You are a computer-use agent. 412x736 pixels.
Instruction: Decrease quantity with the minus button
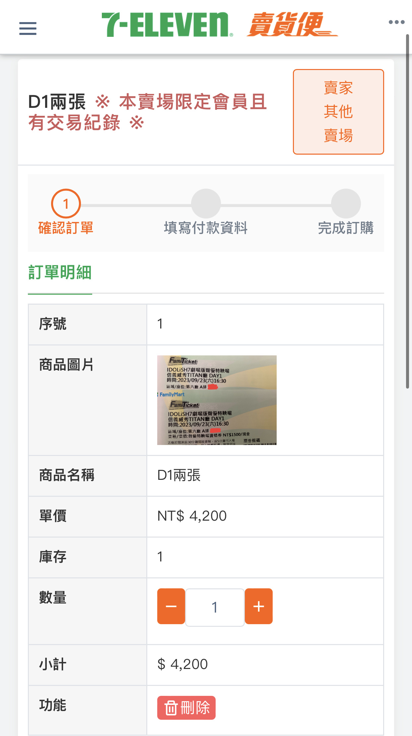(171, 606)
